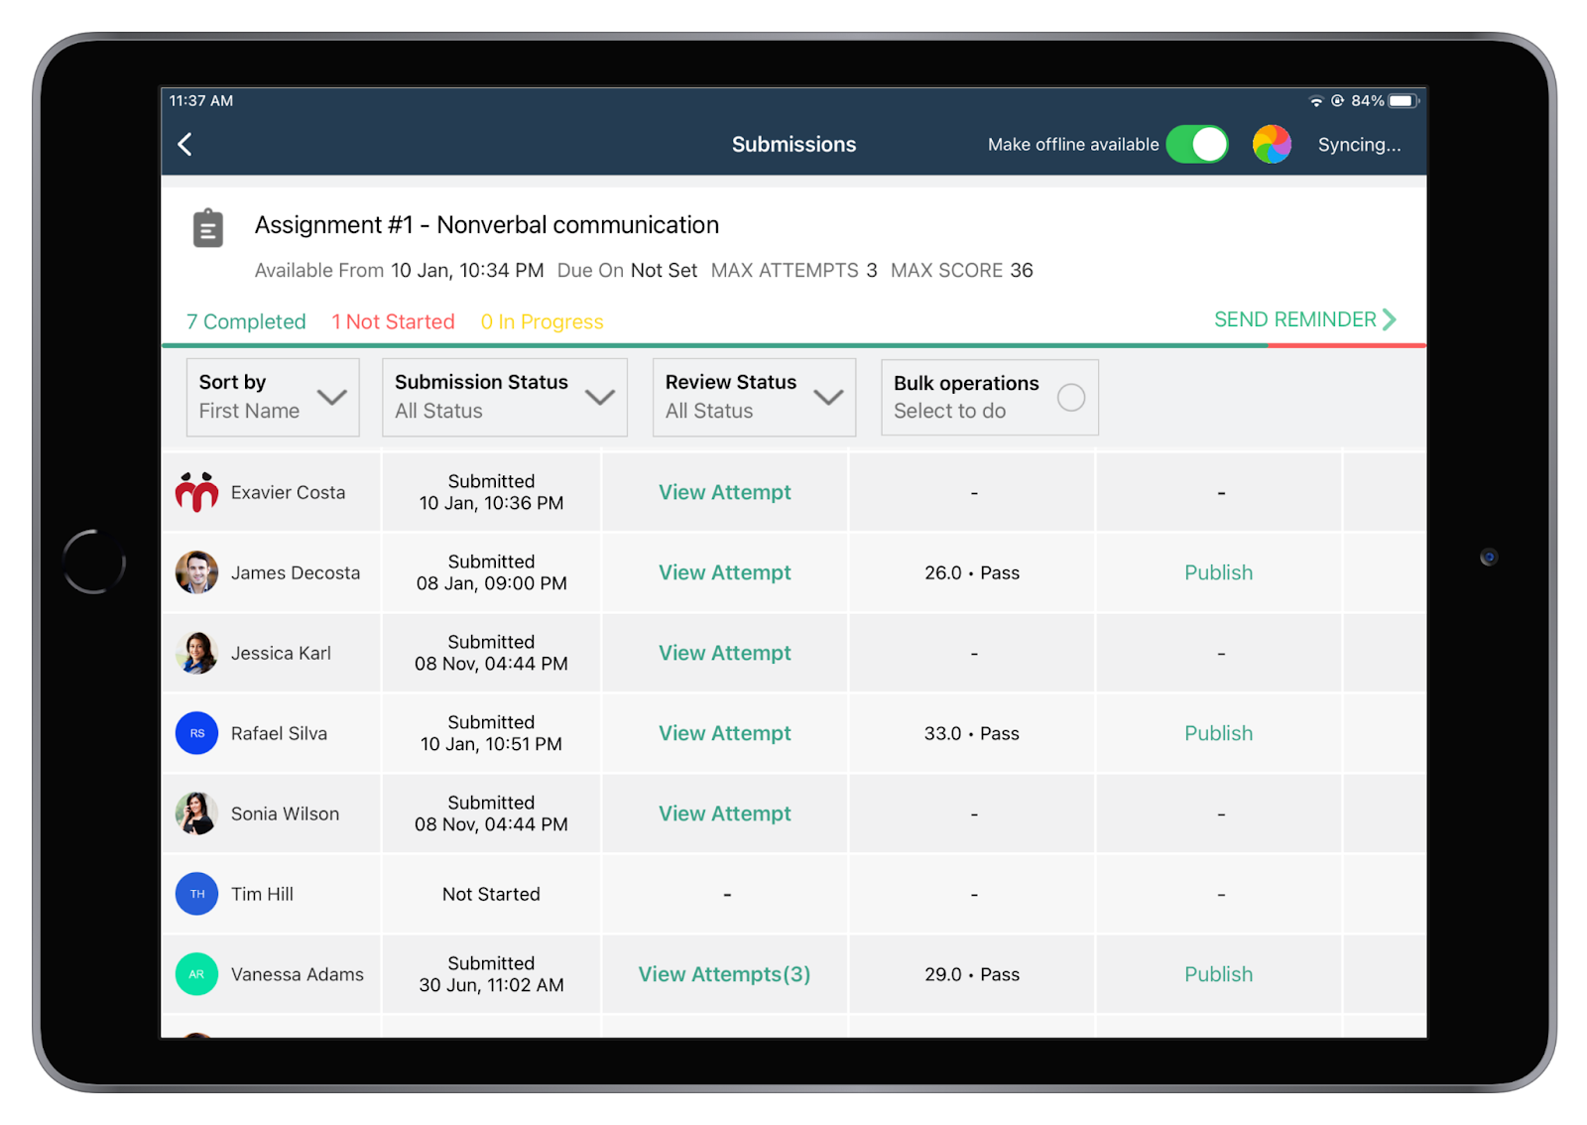This screenshot has width=1587, height=1125.
Task: Click Jessica Karl's profile photo
Action: tap(196, 653)
